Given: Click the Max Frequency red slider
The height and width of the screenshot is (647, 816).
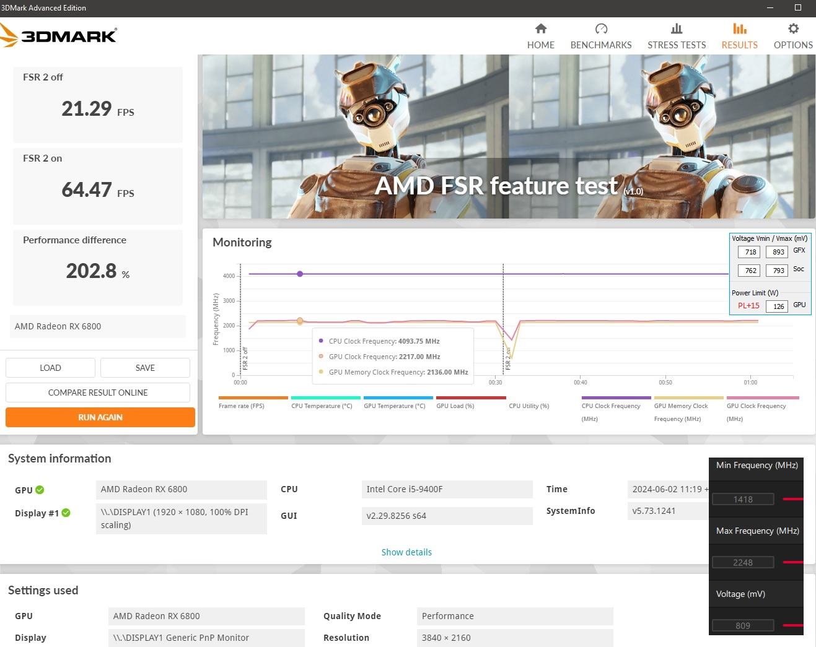Looking at the screenshot, I should pyautogui.click(x=793, y=562).
